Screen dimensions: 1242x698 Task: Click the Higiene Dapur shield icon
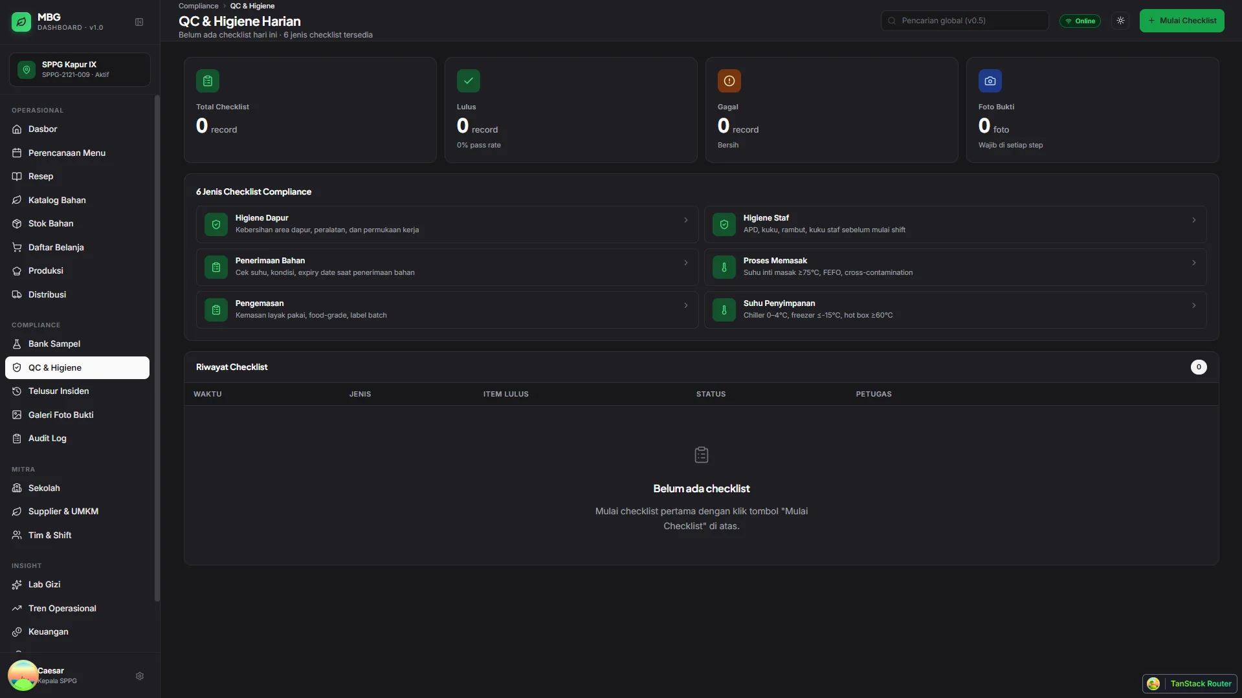click(216, 224)
